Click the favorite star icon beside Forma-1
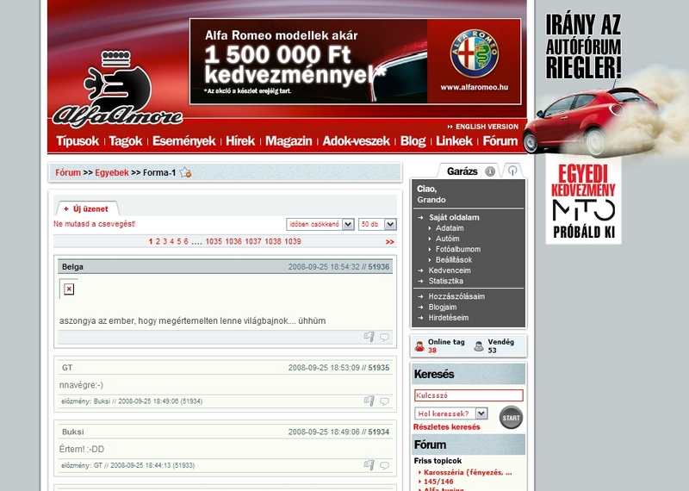Image resolution: width=689 pixels, height=491 pixels. (x=185, y=172)
